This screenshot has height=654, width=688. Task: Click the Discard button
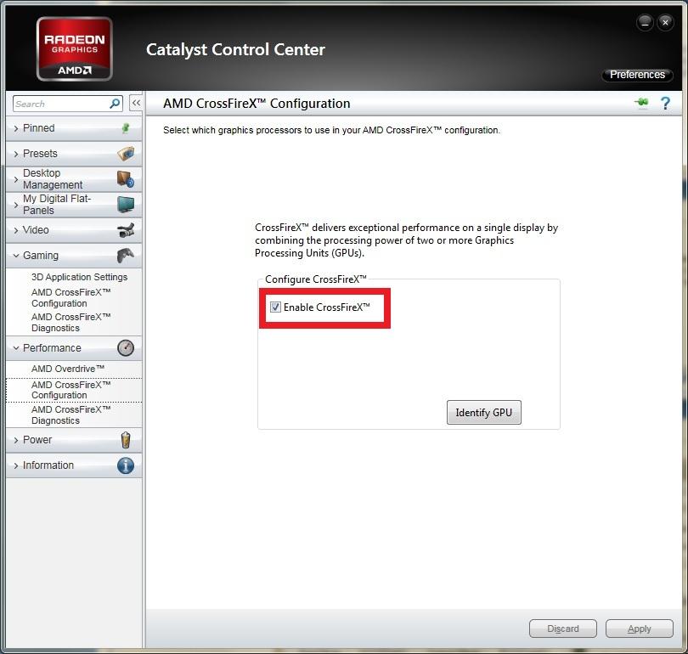point(563,629)
